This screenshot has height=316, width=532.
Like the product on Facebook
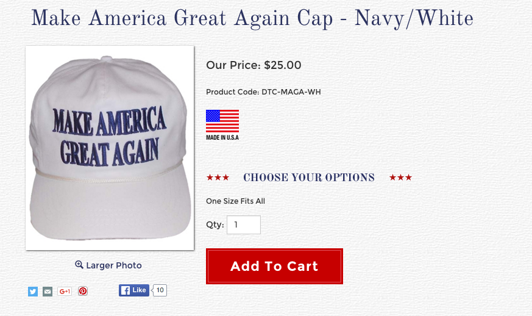tap(134, 290)
